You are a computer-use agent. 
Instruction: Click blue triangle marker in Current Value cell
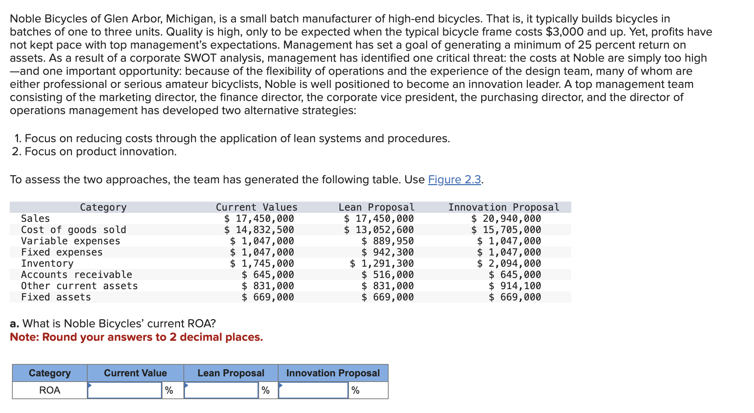tap(89, 385)
